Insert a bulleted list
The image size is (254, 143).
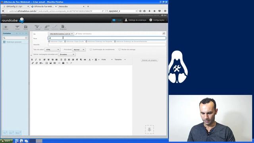click(x=61, y=60)
